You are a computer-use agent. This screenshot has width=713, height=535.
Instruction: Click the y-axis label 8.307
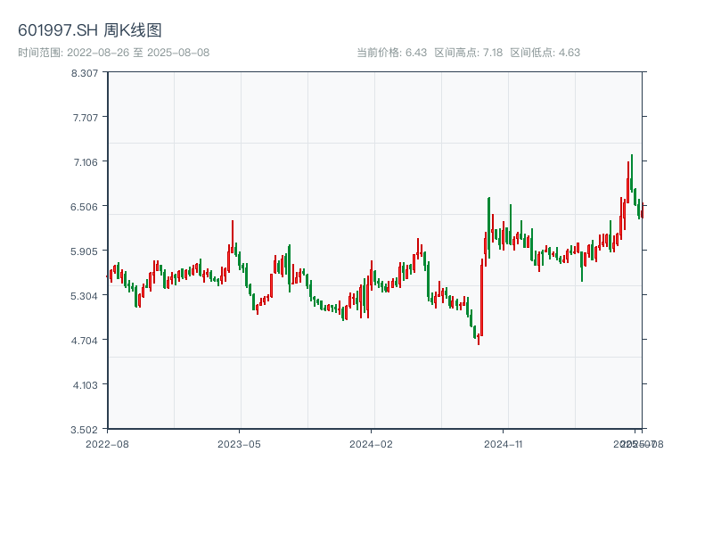point(85,73)
